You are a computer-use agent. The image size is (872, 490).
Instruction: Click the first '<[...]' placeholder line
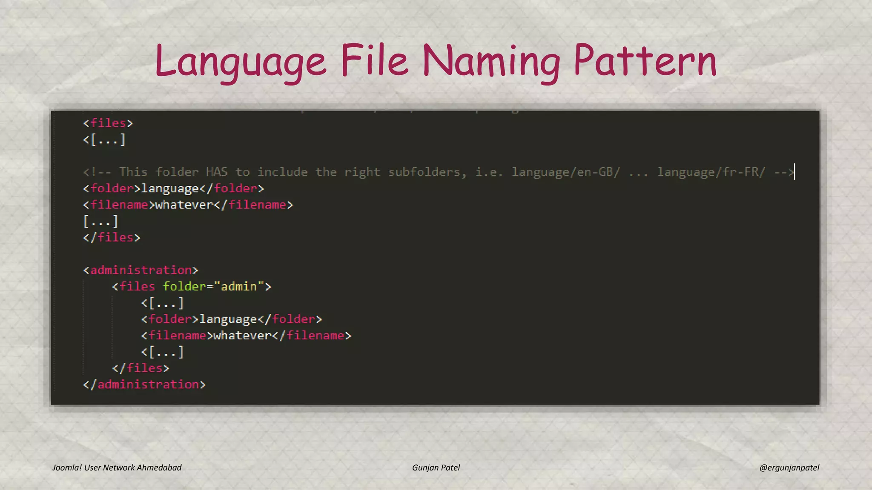click(104, 140)
